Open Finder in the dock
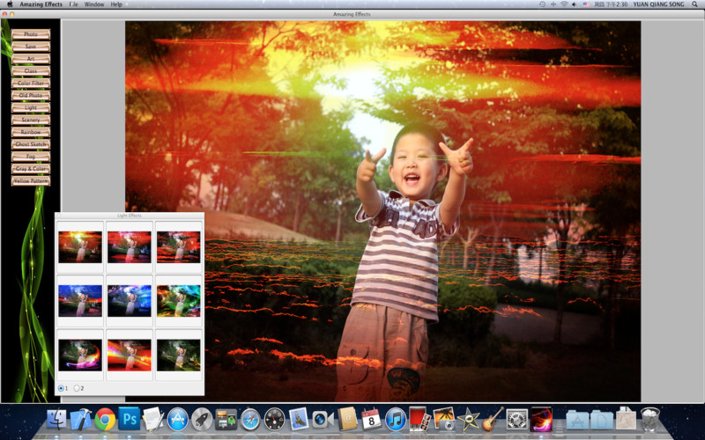The width and height of the screenshot is (705, 440). click(58, 420)
